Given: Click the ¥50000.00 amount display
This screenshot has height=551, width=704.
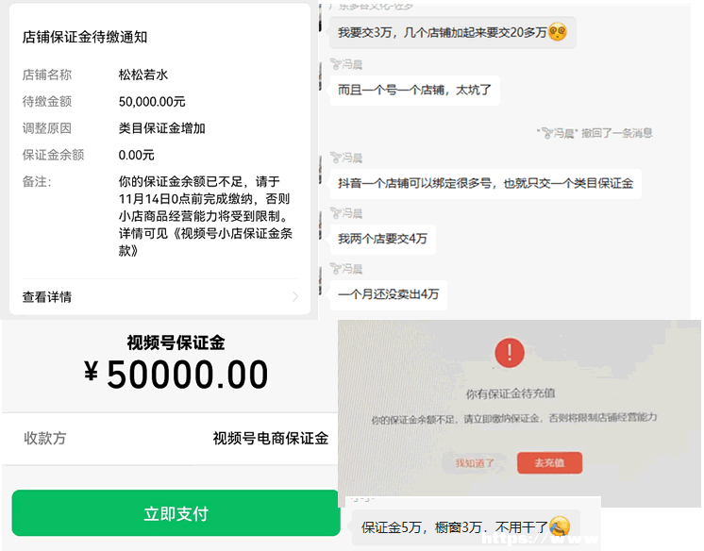Looking at the screenshot, I should click(x=176, y=374).
